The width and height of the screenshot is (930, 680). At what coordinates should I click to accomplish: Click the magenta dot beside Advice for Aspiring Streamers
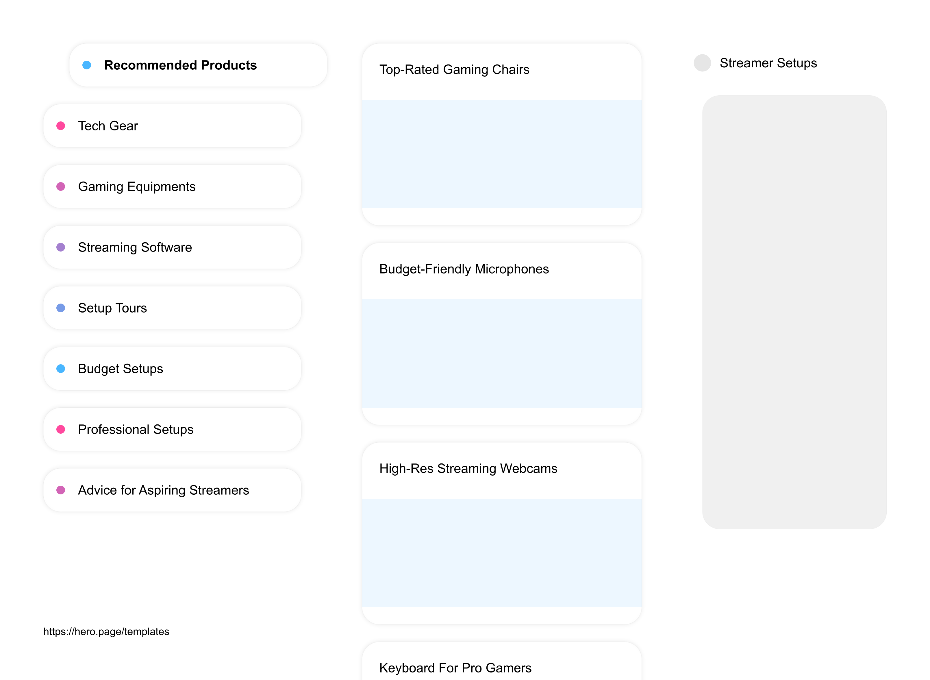[61, 490]
